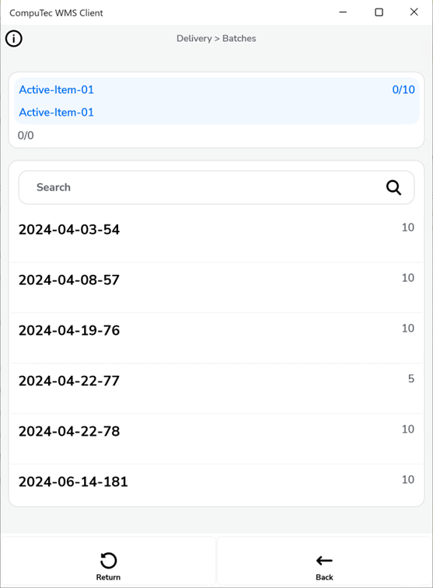The image size is (433, 588).
Task: Click the Back left-arrow icon
Action: coord(324,561)
